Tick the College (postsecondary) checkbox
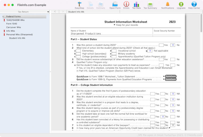The height and width of the screenshot is (137, 203). click(x=78, y=57)
